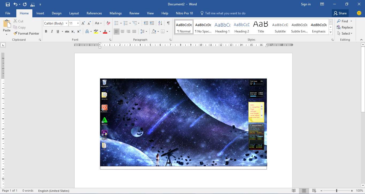
Task: Open the Replace dialog
Action: point(345,27)
